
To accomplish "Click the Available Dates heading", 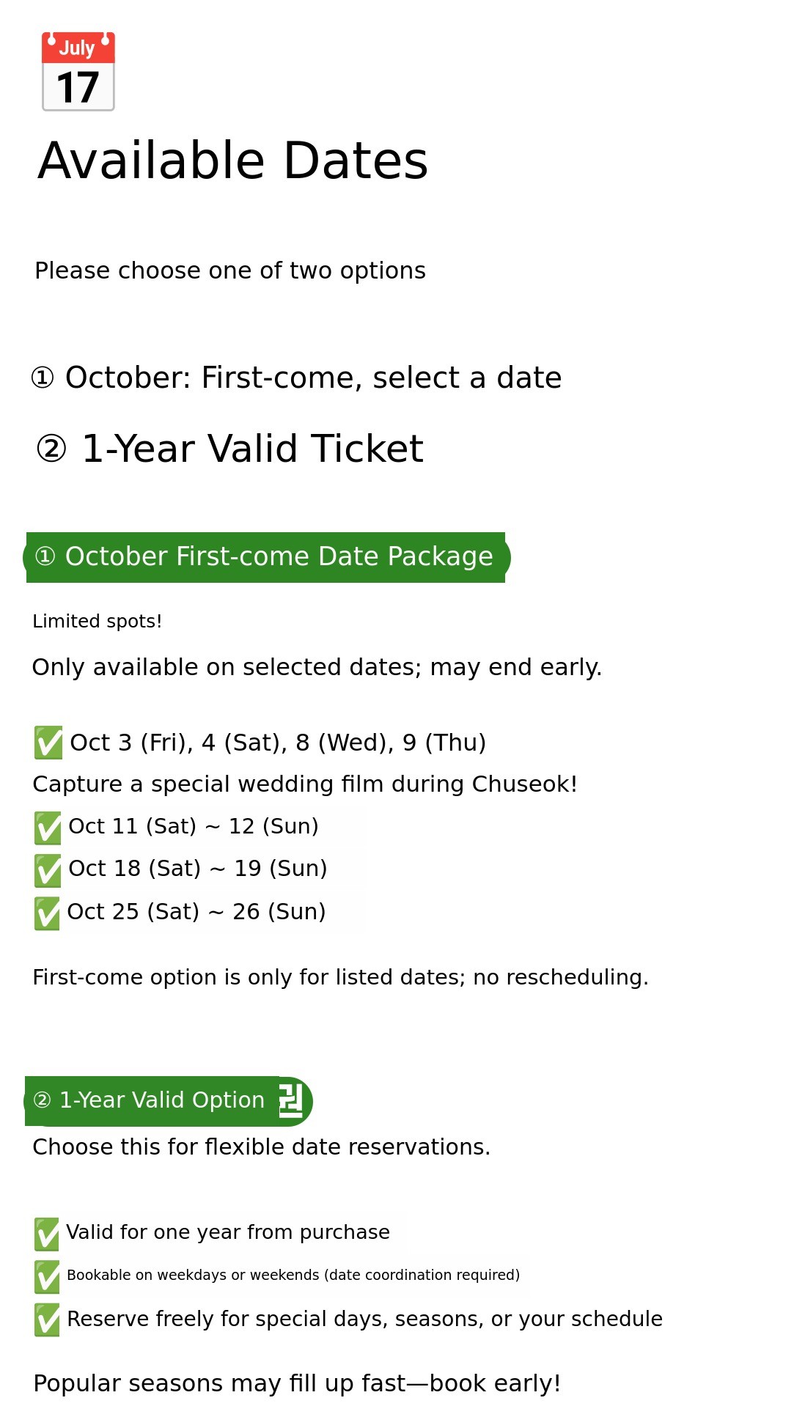I will point(233,161).
